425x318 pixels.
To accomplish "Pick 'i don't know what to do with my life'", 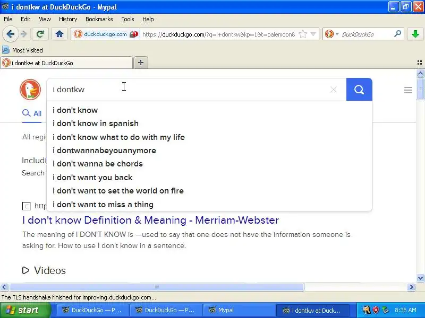I will (209, 137).
